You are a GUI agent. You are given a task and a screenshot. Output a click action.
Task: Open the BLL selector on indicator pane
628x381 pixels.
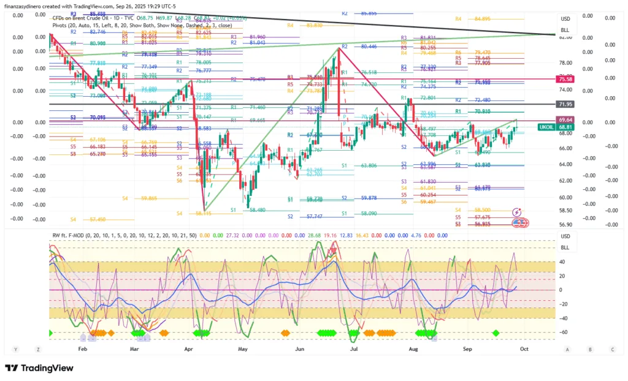565,247
